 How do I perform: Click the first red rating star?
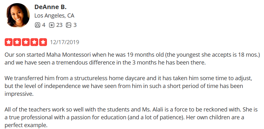[x=8, y=42]
